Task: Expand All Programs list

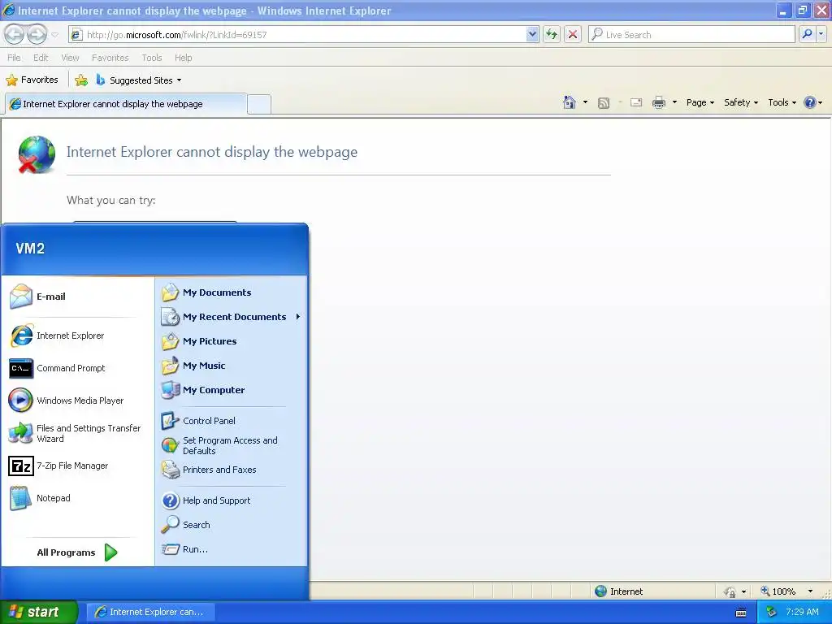Action: pos(77,552)
